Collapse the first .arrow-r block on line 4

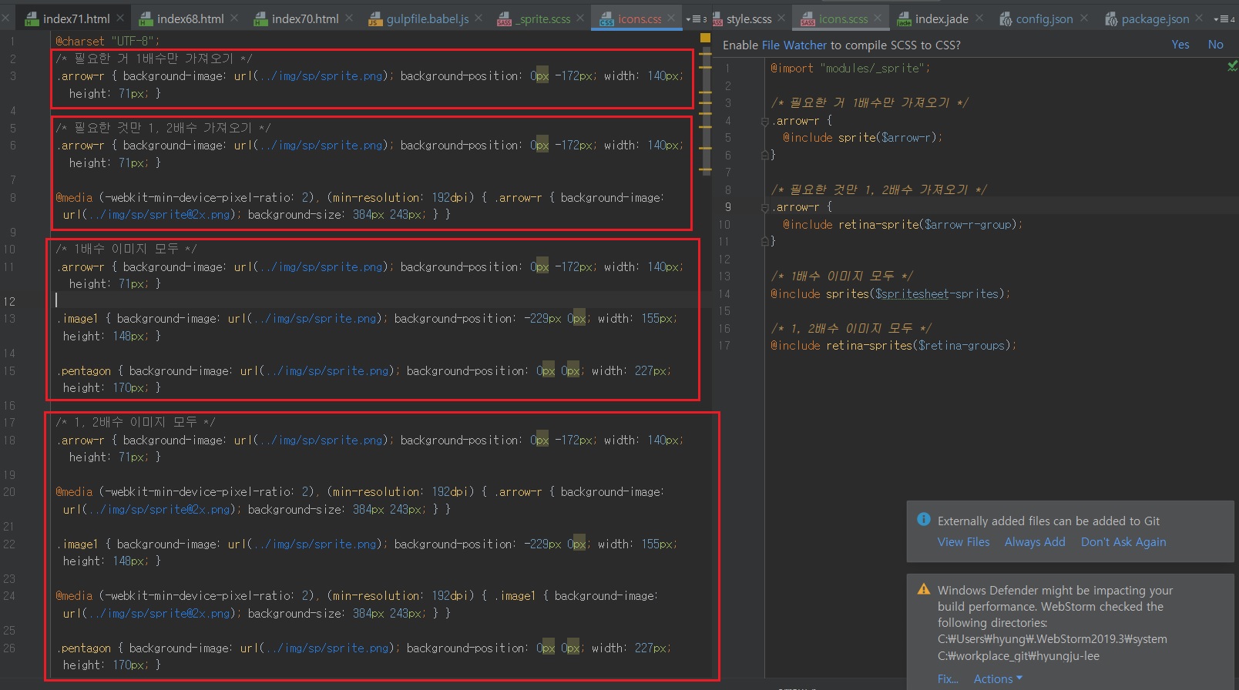[x=764, y=121]
